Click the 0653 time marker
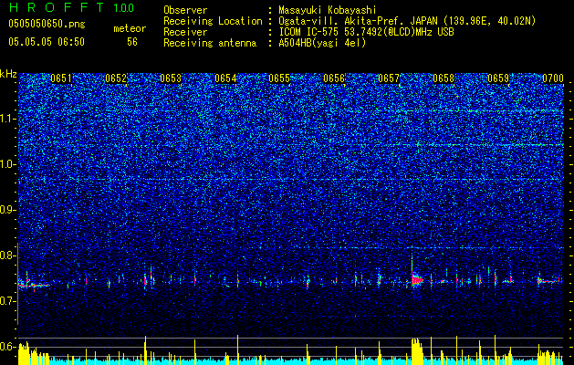 (x=171, y=78)
